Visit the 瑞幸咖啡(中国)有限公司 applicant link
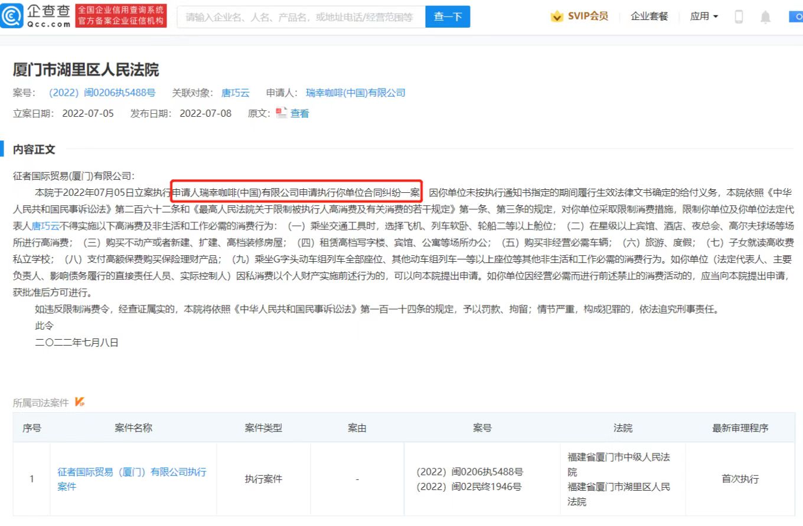 tap(355, 93)
